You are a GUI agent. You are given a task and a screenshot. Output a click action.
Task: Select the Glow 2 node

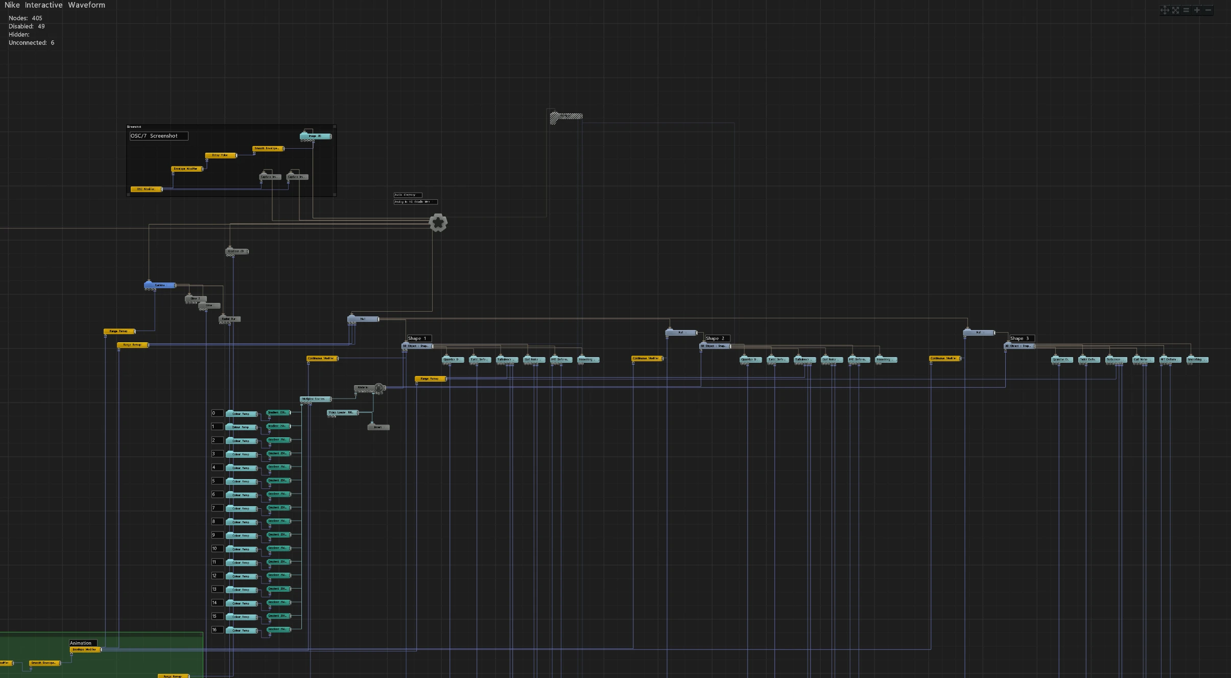click(196, 298)
